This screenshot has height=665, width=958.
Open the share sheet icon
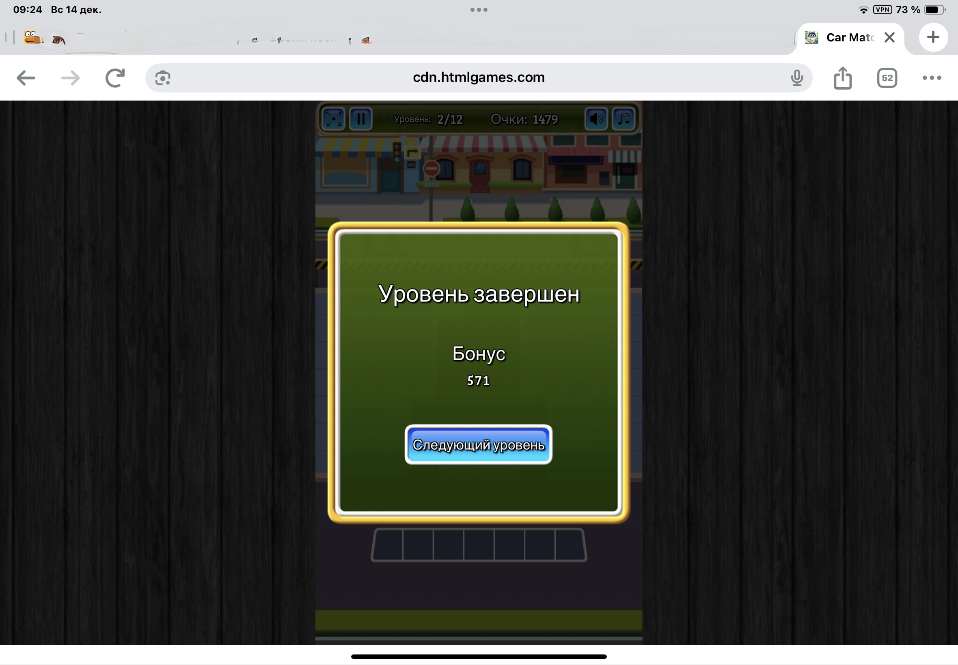click(842, 78)
